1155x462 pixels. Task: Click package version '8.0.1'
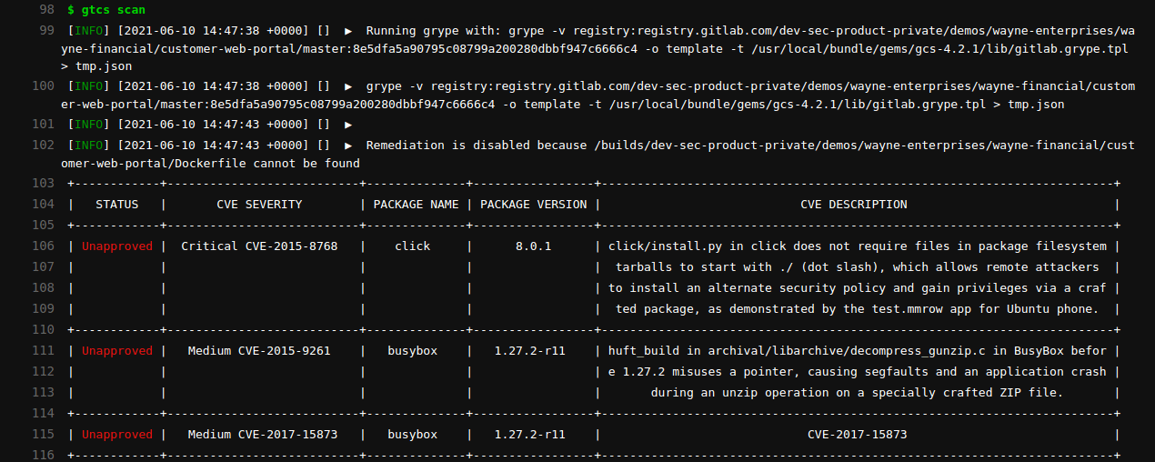534,246
